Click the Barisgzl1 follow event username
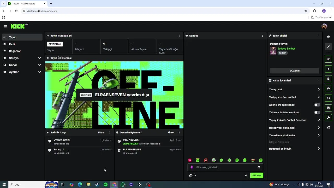334x188 pixels. coord(59,150)
